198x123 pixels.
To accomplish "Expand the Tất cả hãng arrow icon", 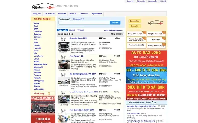I will click(x=49, y=93).
